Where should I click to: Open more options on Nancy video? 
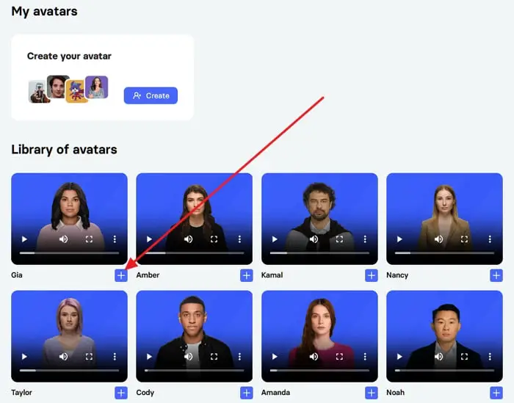490,239
